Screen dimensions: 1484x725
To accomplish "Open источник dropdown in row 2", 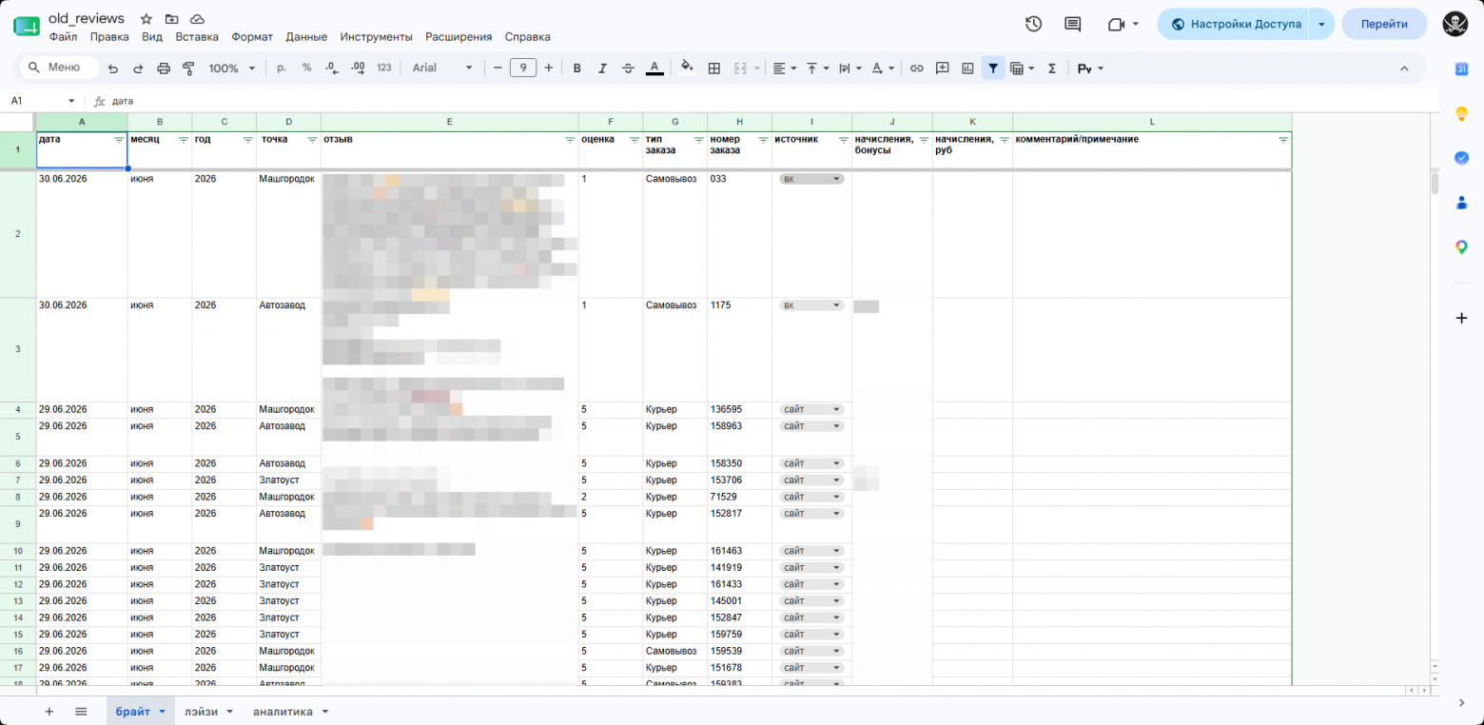I will click(x=811, y=179).
